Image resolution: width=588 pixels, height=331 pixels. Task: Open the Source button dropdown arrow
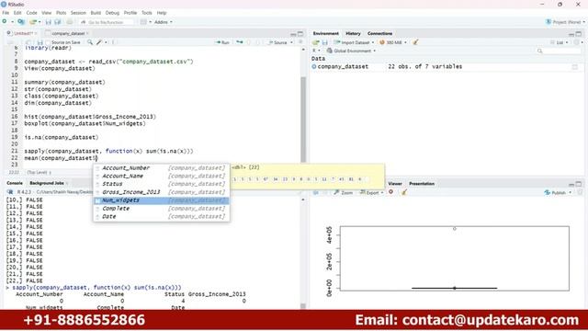tap(292, 42)
